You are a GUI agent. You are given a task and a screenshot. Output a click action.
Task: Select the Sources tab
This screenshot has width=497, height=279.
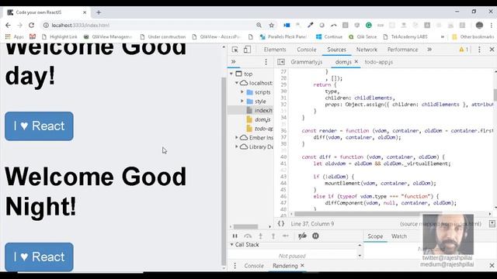[x=336, y=50]
